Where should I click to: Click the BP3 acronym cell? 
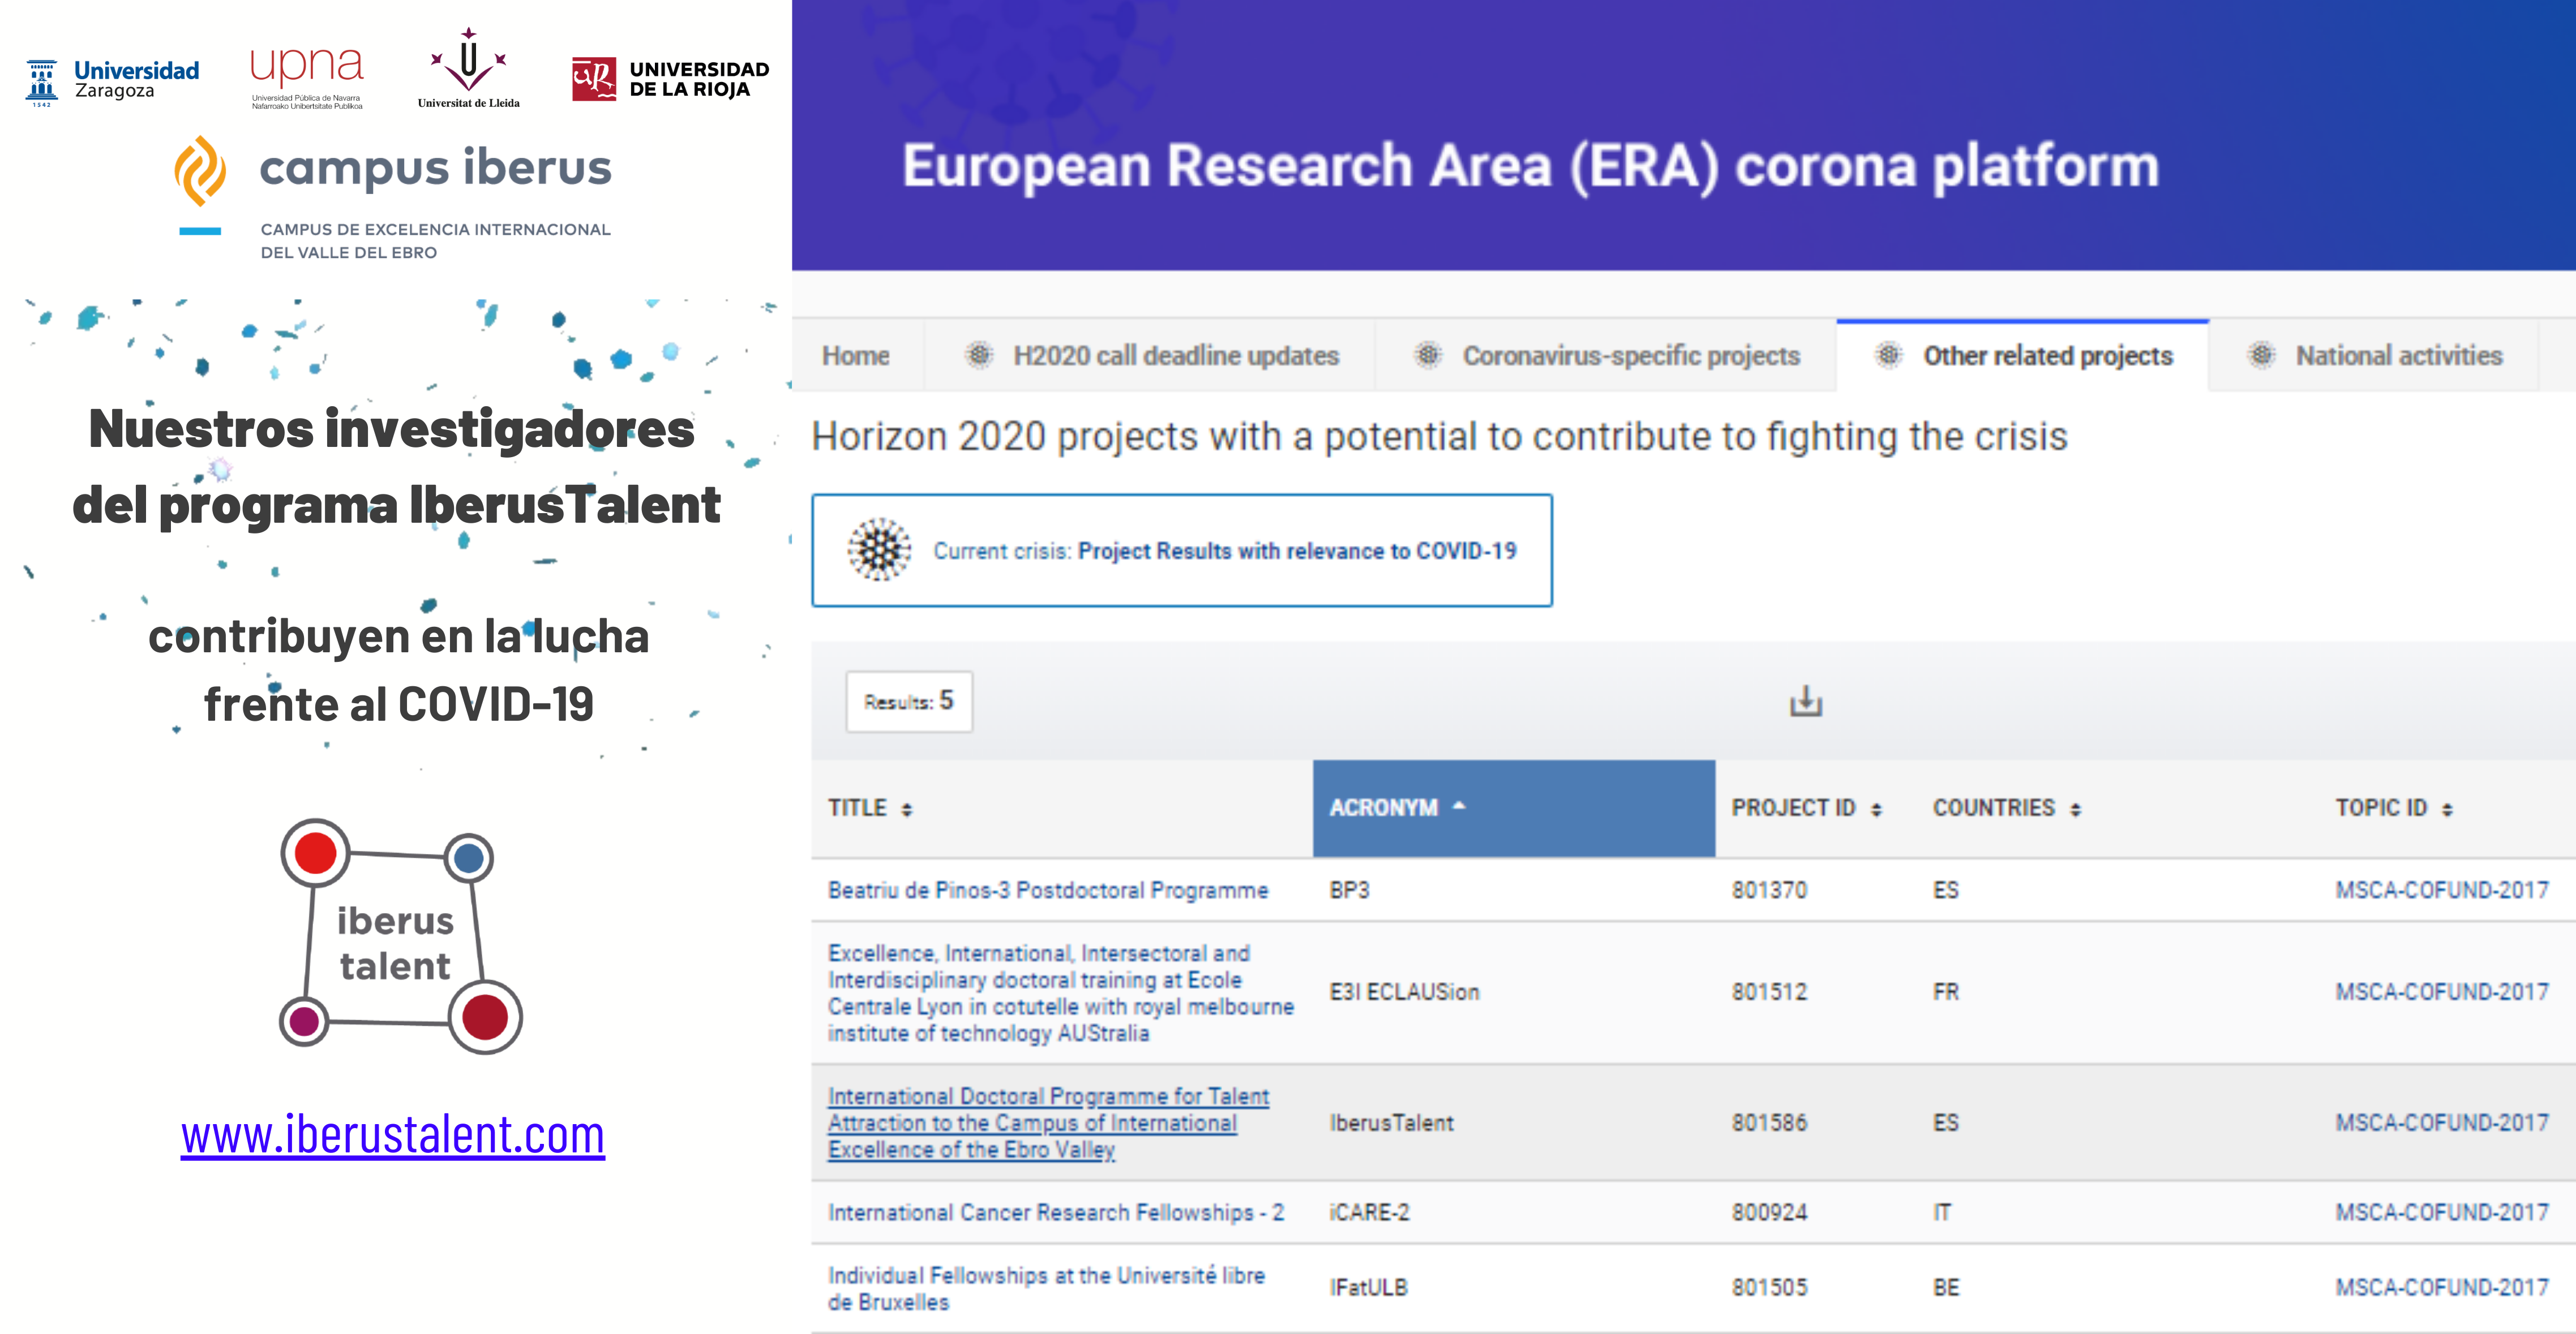(x=1349, y=890)
